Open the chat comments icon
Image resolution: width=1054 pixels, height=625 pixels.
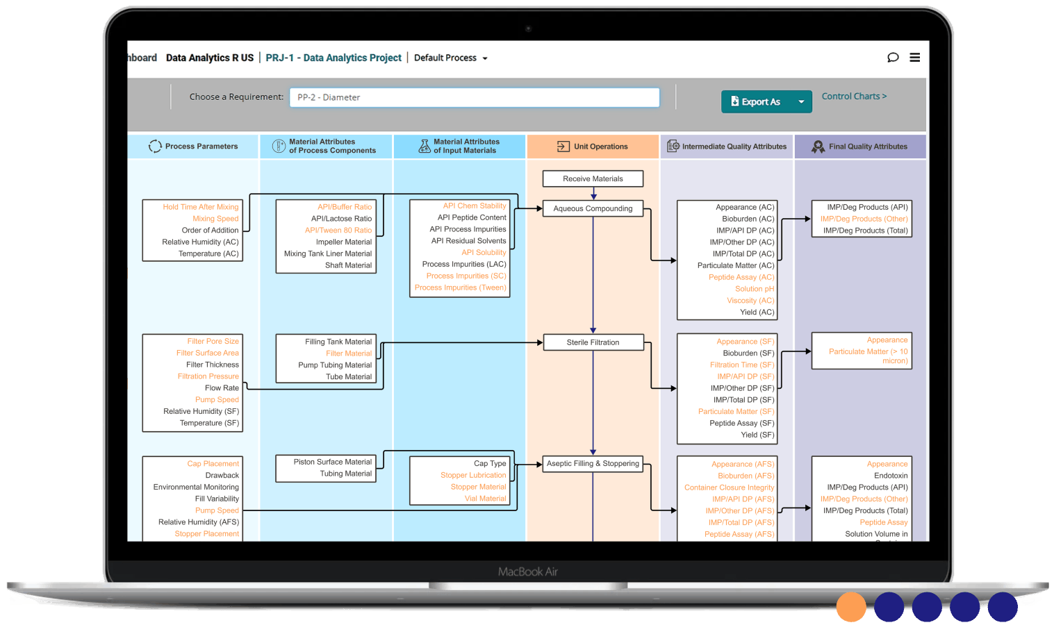pyautogui.click(x=893, y=58)
